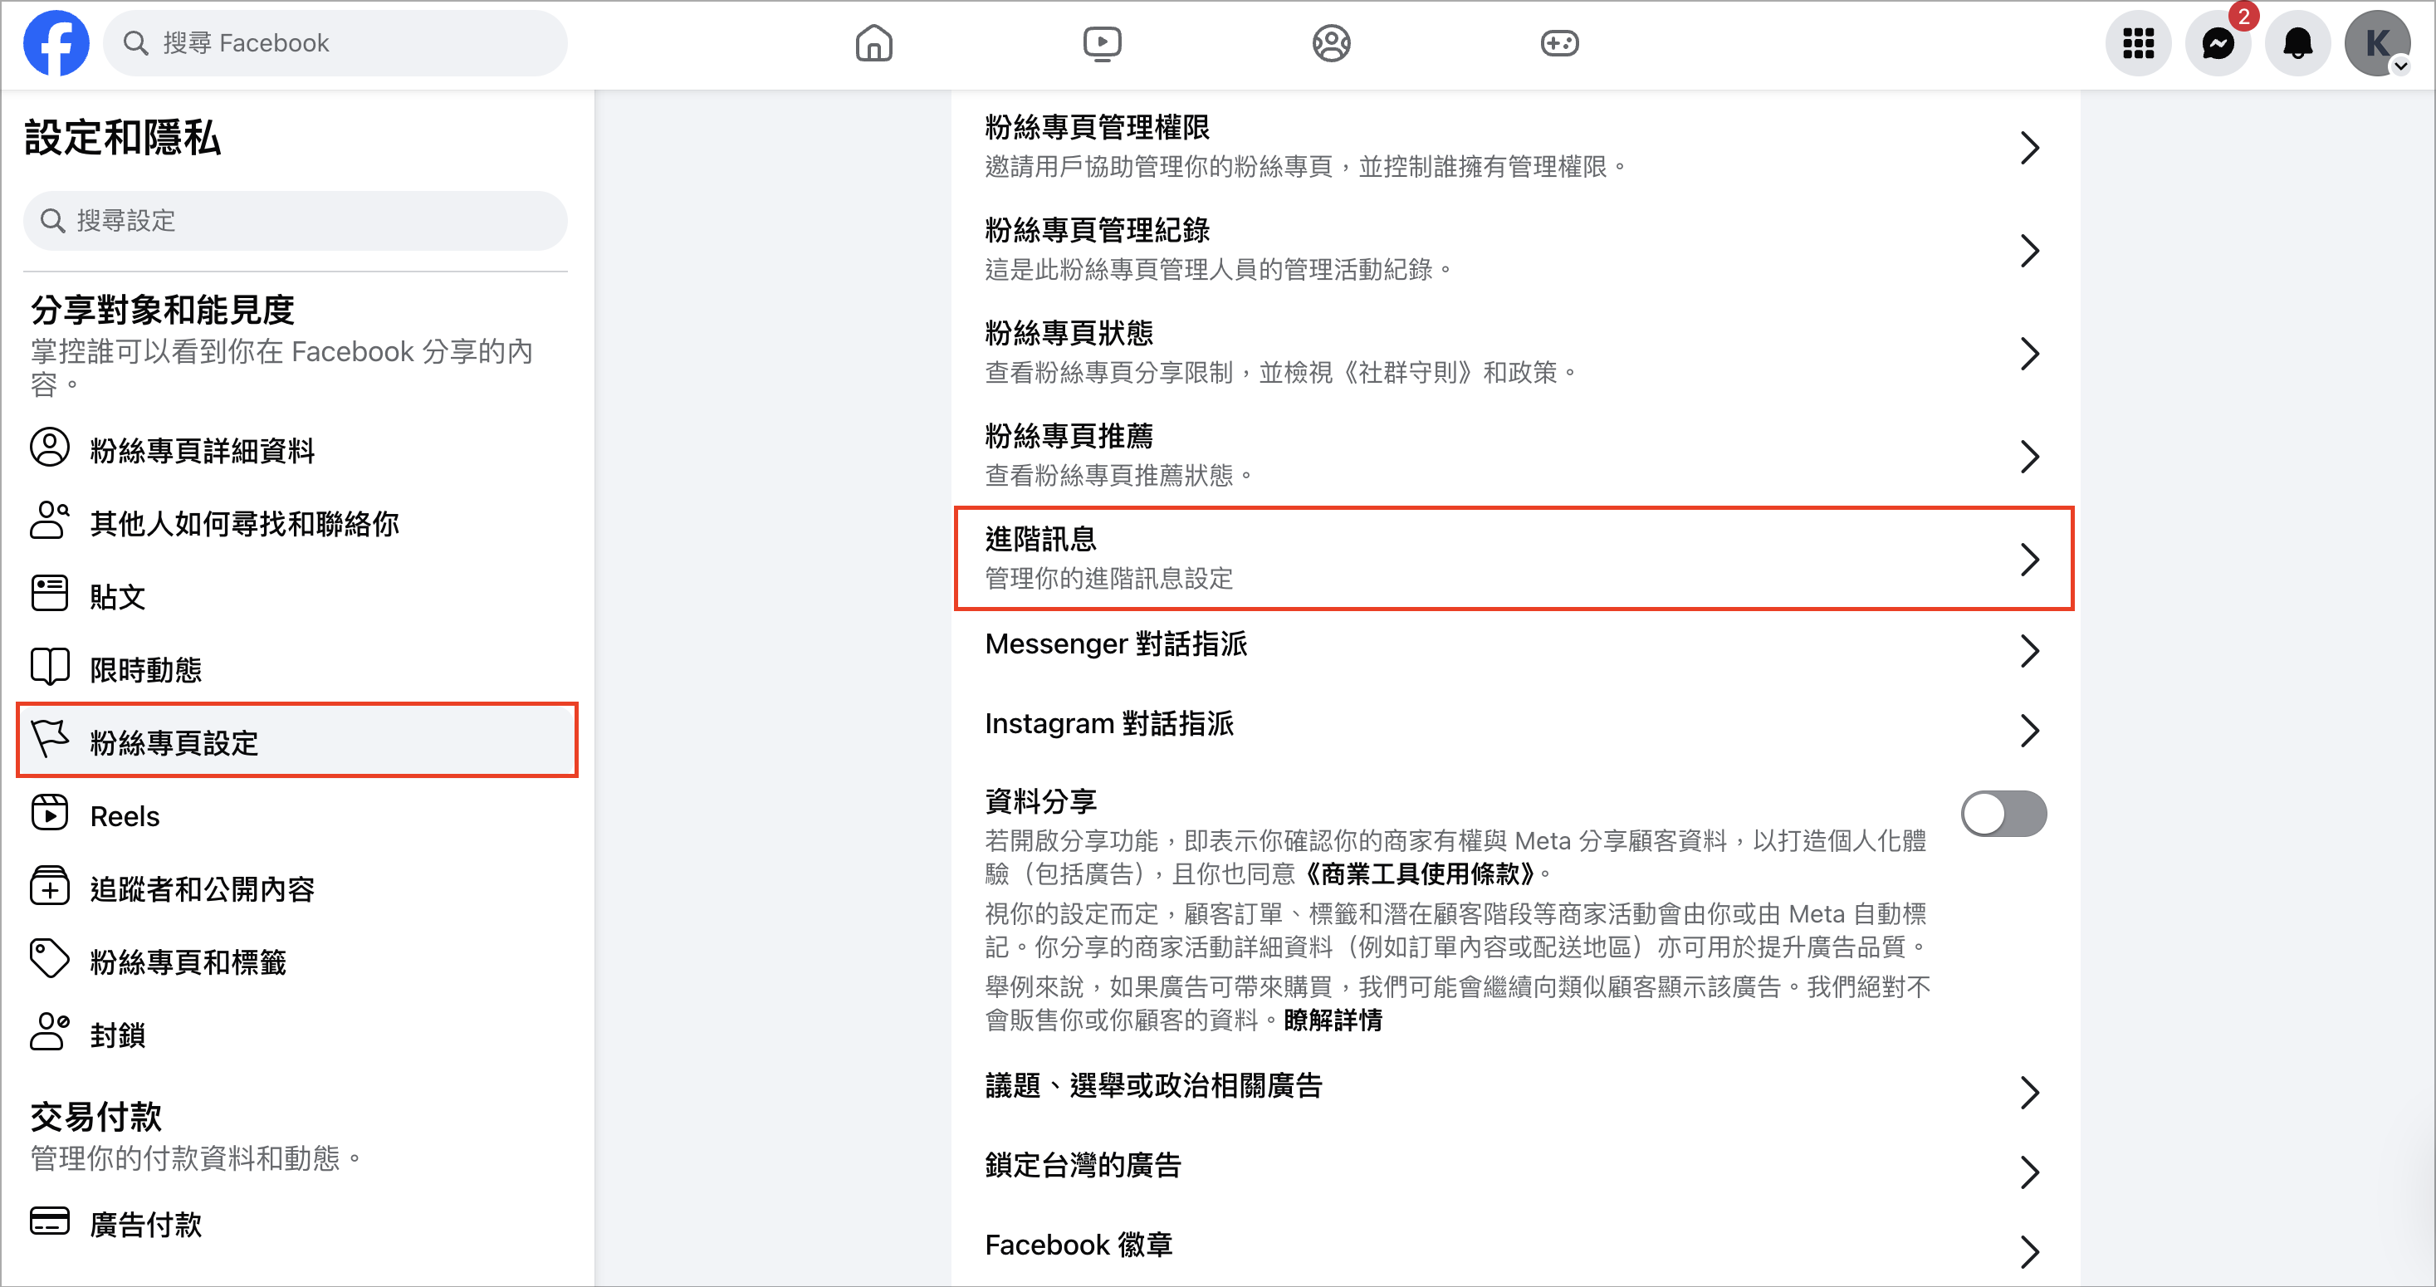Click blocking icon beside 封鎖
Screen dimensions: 2436x1287
[x=49, y=1032]
